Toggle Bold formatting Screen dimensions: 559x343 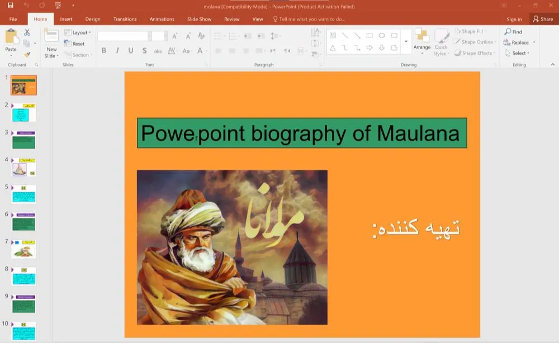pos(104,51)
